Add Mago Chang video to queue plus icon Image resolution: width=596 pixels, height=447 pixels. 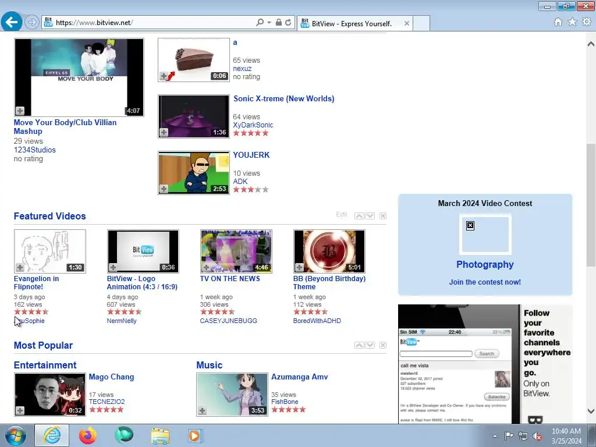click(x=20, y=410)
